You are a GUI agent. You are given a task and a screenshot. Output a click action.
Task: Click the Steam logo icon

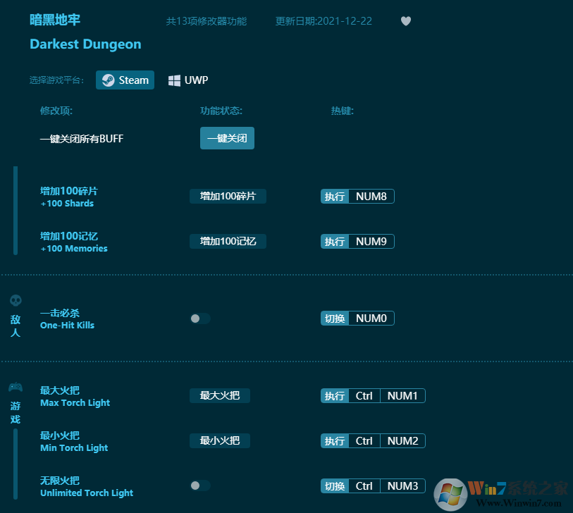(x=108, y=80)
